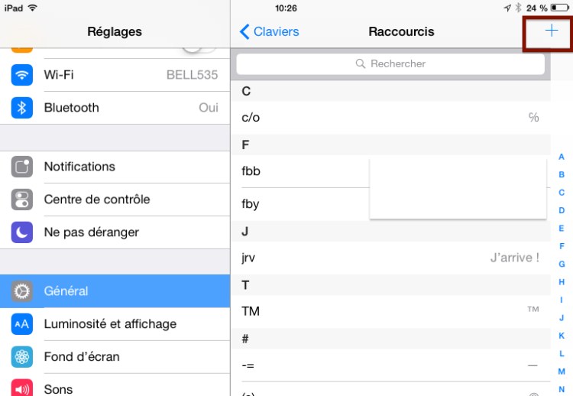573x396 pixels.
Task: Open the c/o shortcut entry
Action: [x=390, y=117]
